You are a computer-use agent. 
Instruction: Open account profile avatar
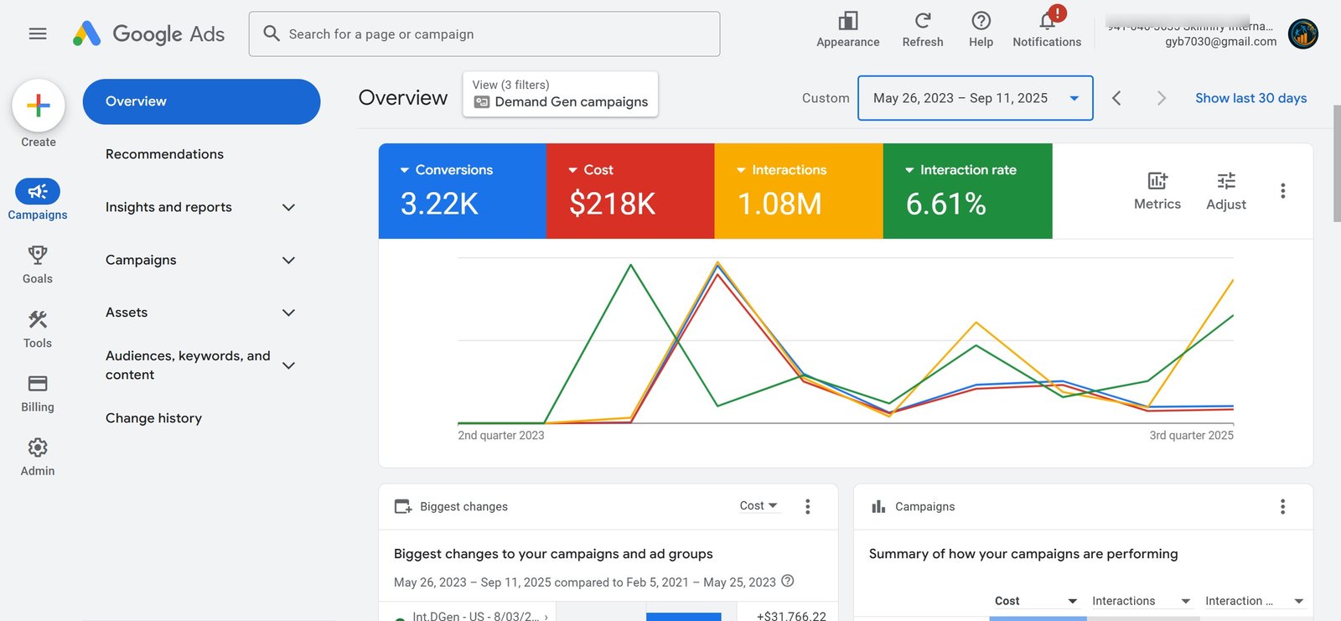1302,34
